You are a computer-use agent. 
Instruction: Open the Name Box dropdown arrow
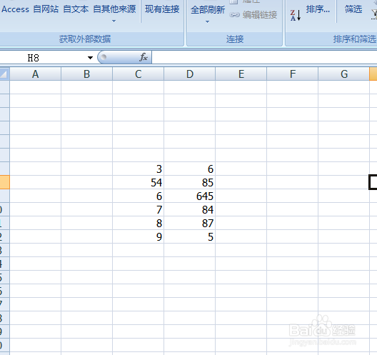point(90,58)
